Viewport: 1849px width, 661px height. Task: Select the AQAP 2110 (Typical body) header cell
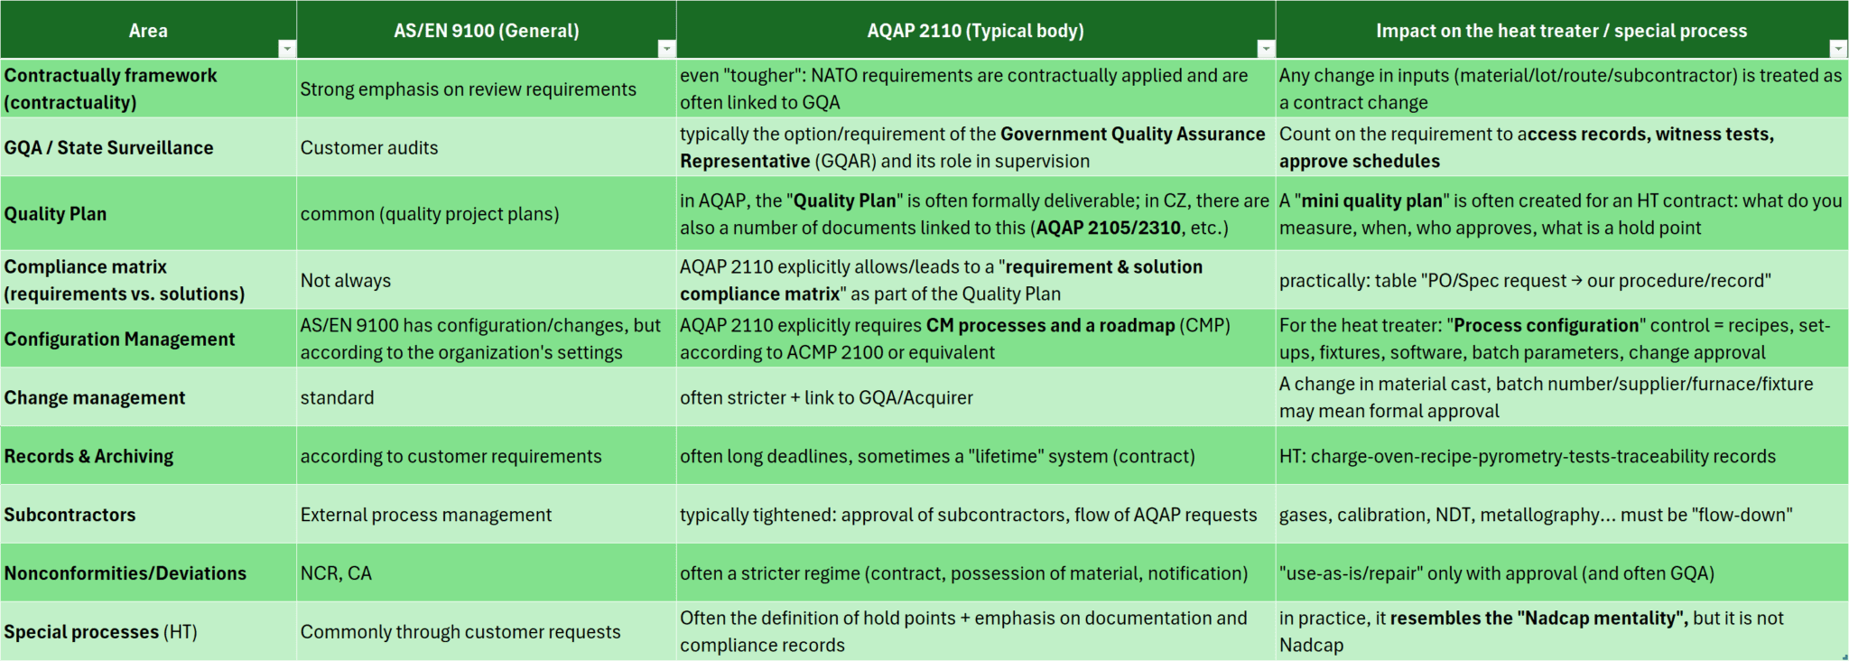pos(976,30)
